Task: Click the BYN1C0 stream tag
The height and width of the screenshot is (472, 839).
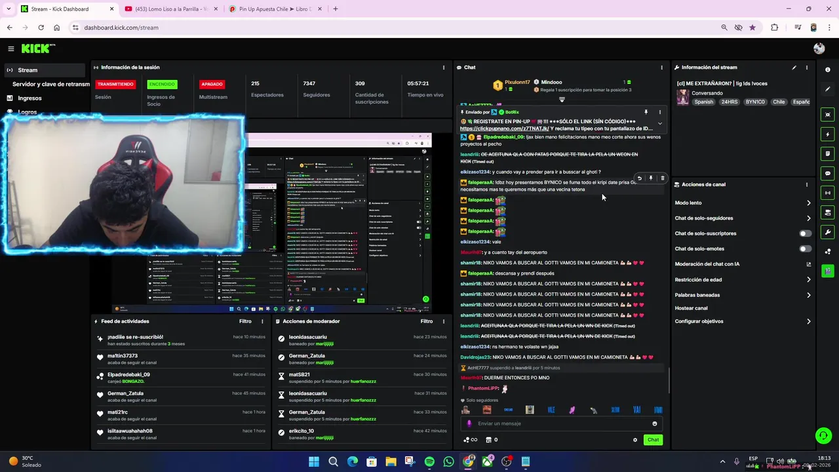Action: point(755,102)
